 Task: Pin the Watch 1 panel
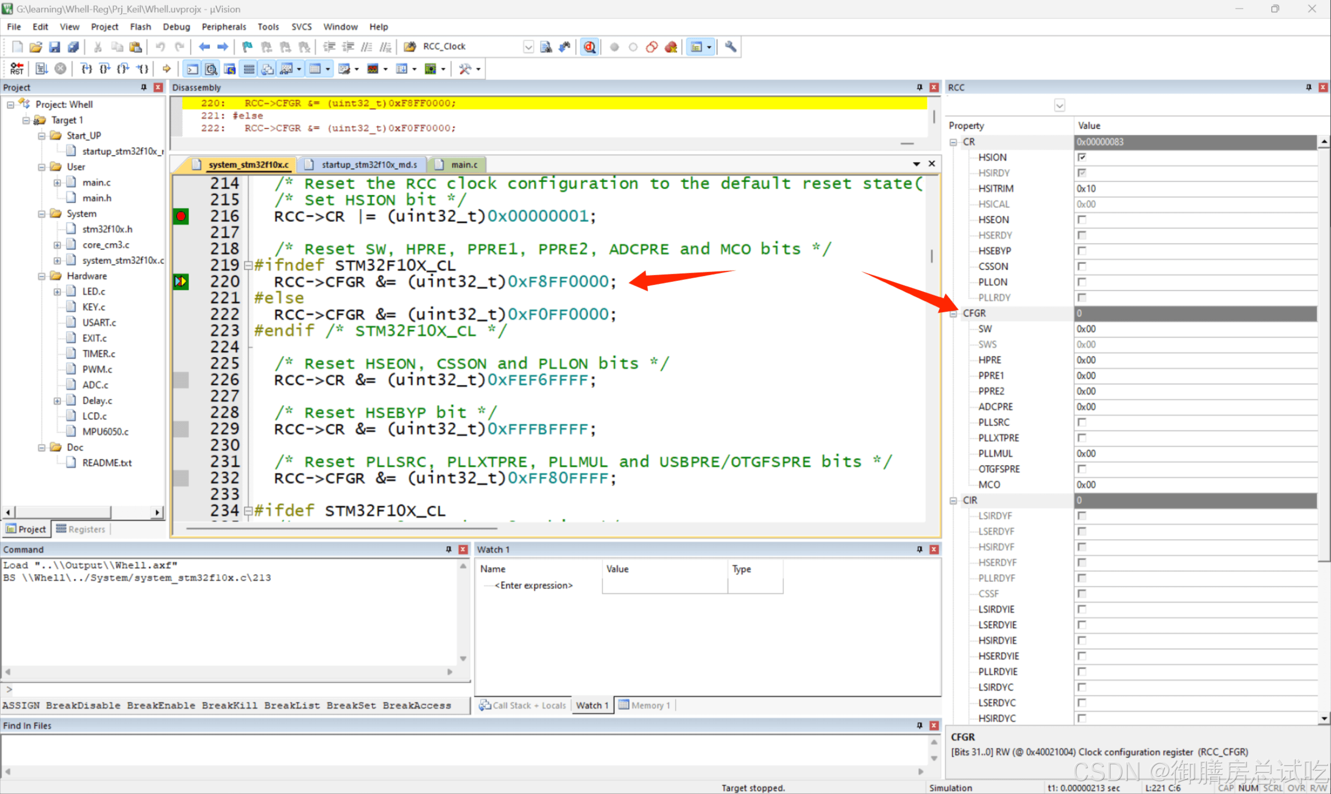tap(919, 549)
